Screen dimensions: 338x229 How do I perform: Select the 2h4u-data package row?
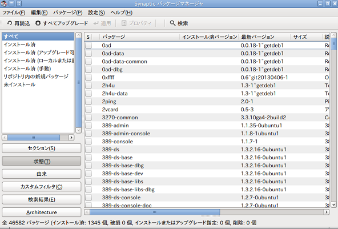(207, 93)
